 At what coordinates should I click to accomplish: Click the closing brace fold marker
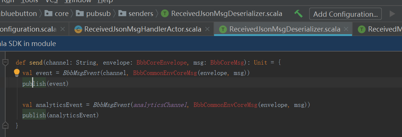pos(5,125)
